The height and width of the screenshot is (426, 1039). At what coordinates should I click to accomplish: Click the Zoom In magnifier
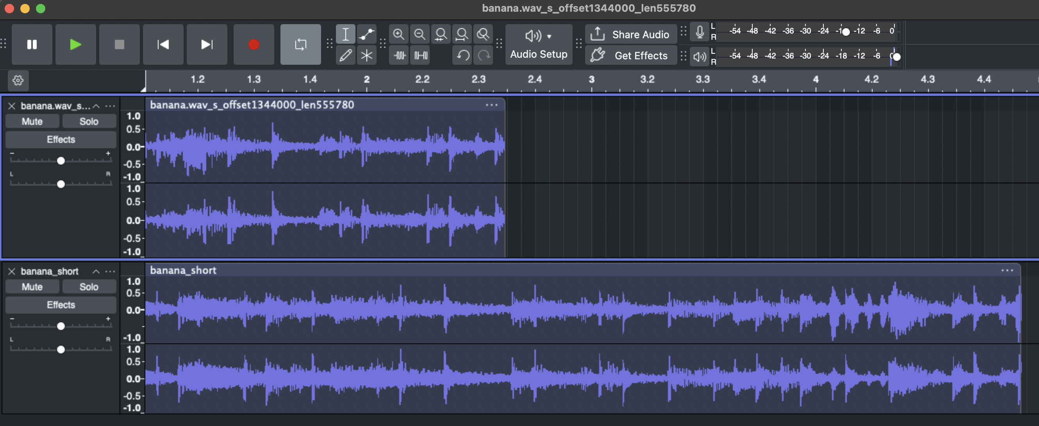(398, 34)
